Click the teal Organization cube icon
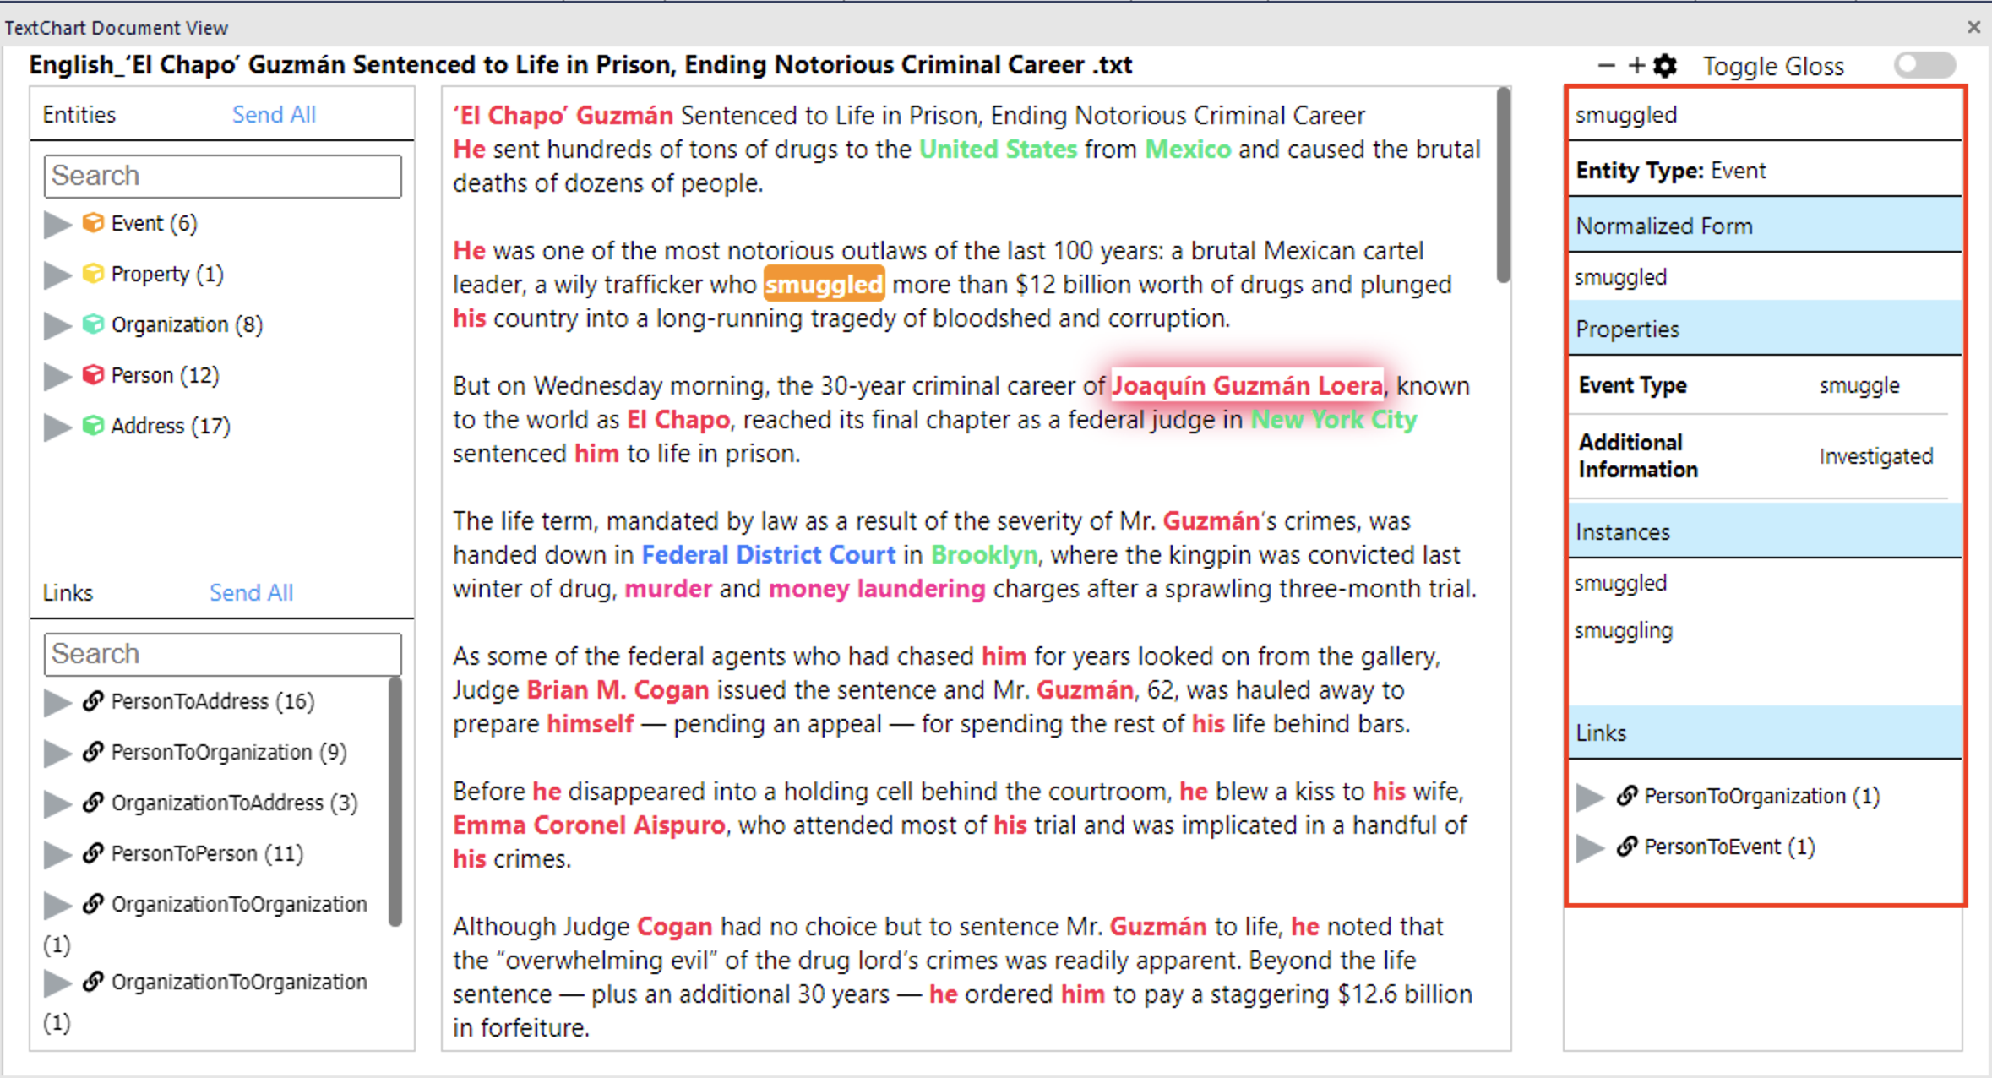Screen dimensions: 1992x1078 coord(93,324)
